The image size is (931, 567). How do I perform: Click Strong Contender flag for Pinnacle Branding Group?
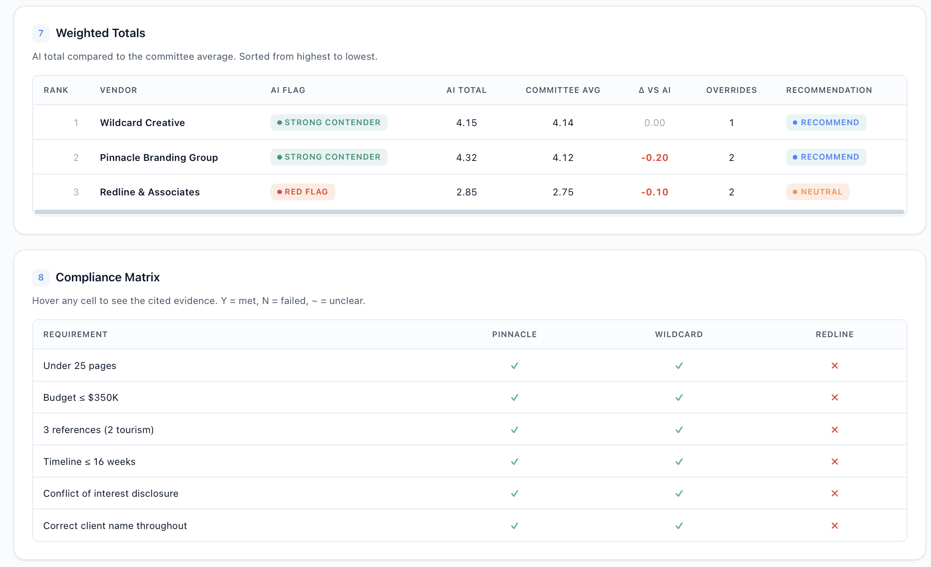pos(329,157)
